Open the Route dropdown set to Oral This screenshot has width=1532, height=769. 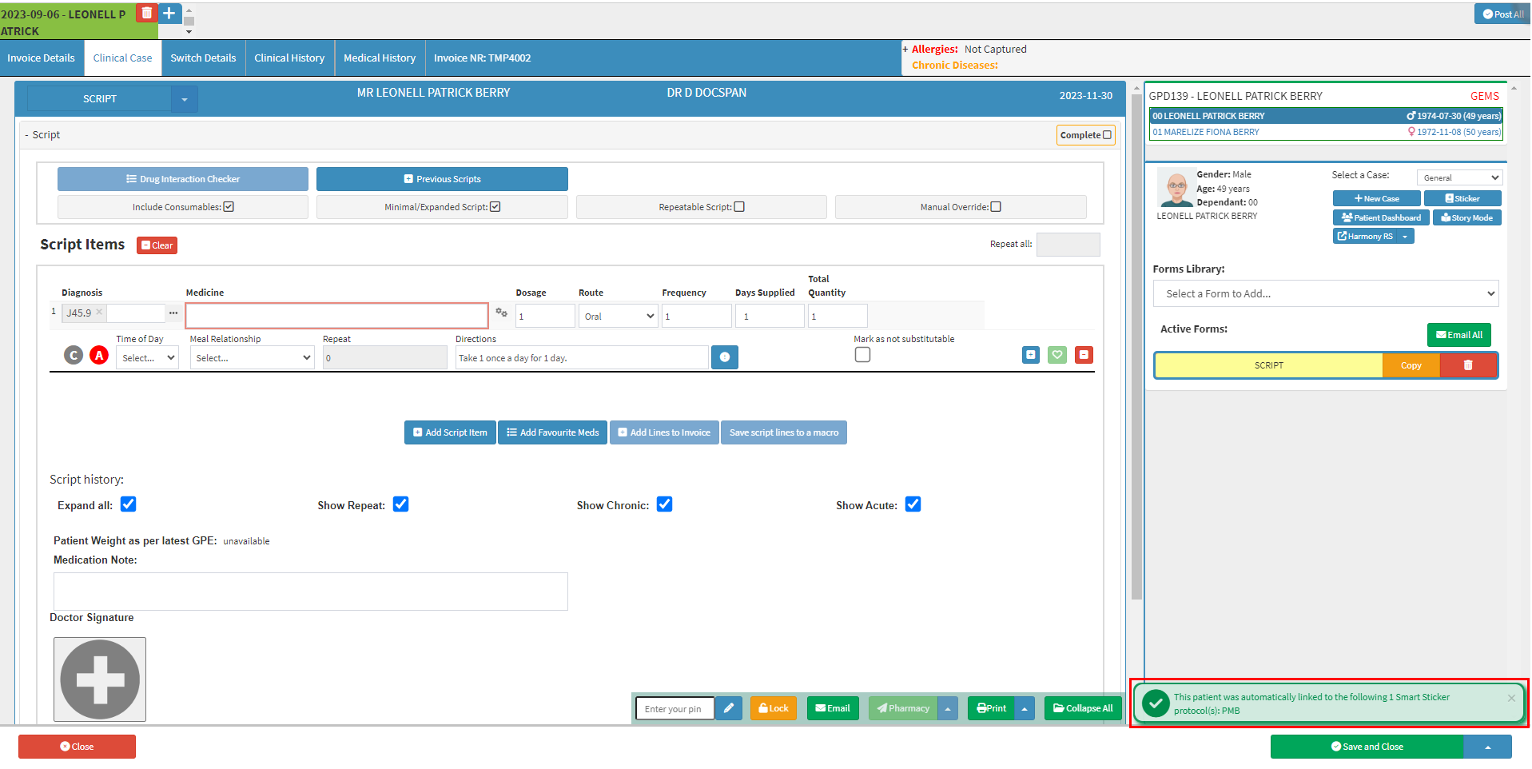[618, 317]
